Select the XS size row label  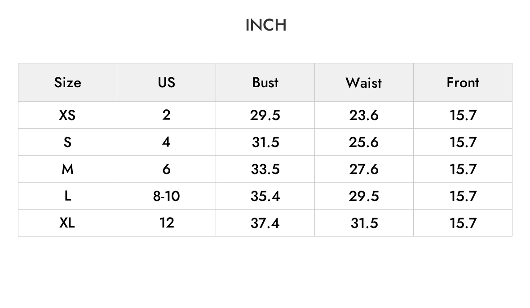click(67, 115)
